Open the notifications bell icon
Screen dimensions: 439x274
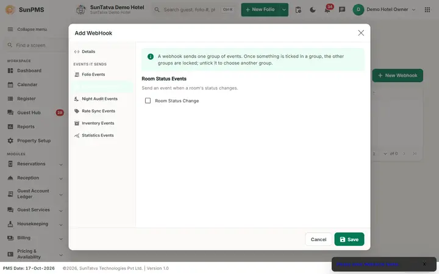click(327, 10)
